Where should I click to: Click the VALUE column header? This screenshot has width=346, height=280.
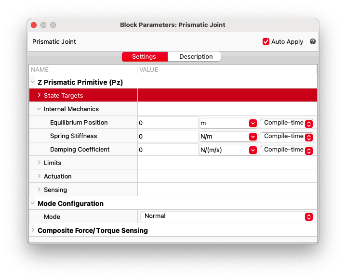coord(149,70)
